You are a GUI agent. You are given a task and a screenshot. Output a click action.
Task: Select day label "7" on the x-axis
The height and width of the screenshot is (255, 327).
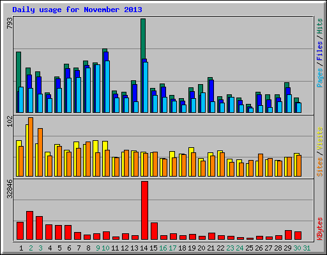pyautogui.click(x=79, y=248)
